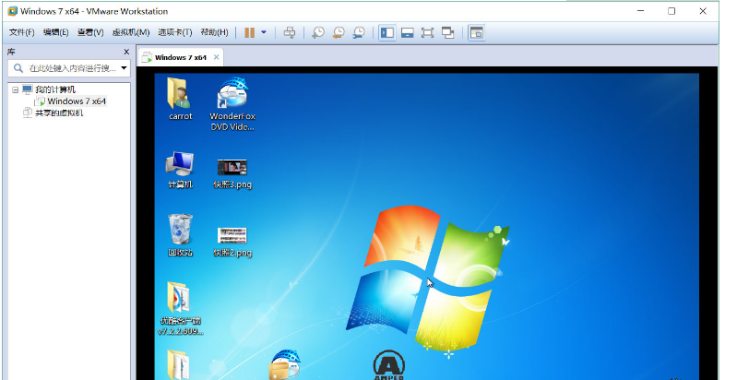
Task: Select the DVD box icon next to AMPER
Action: (285, 364)
